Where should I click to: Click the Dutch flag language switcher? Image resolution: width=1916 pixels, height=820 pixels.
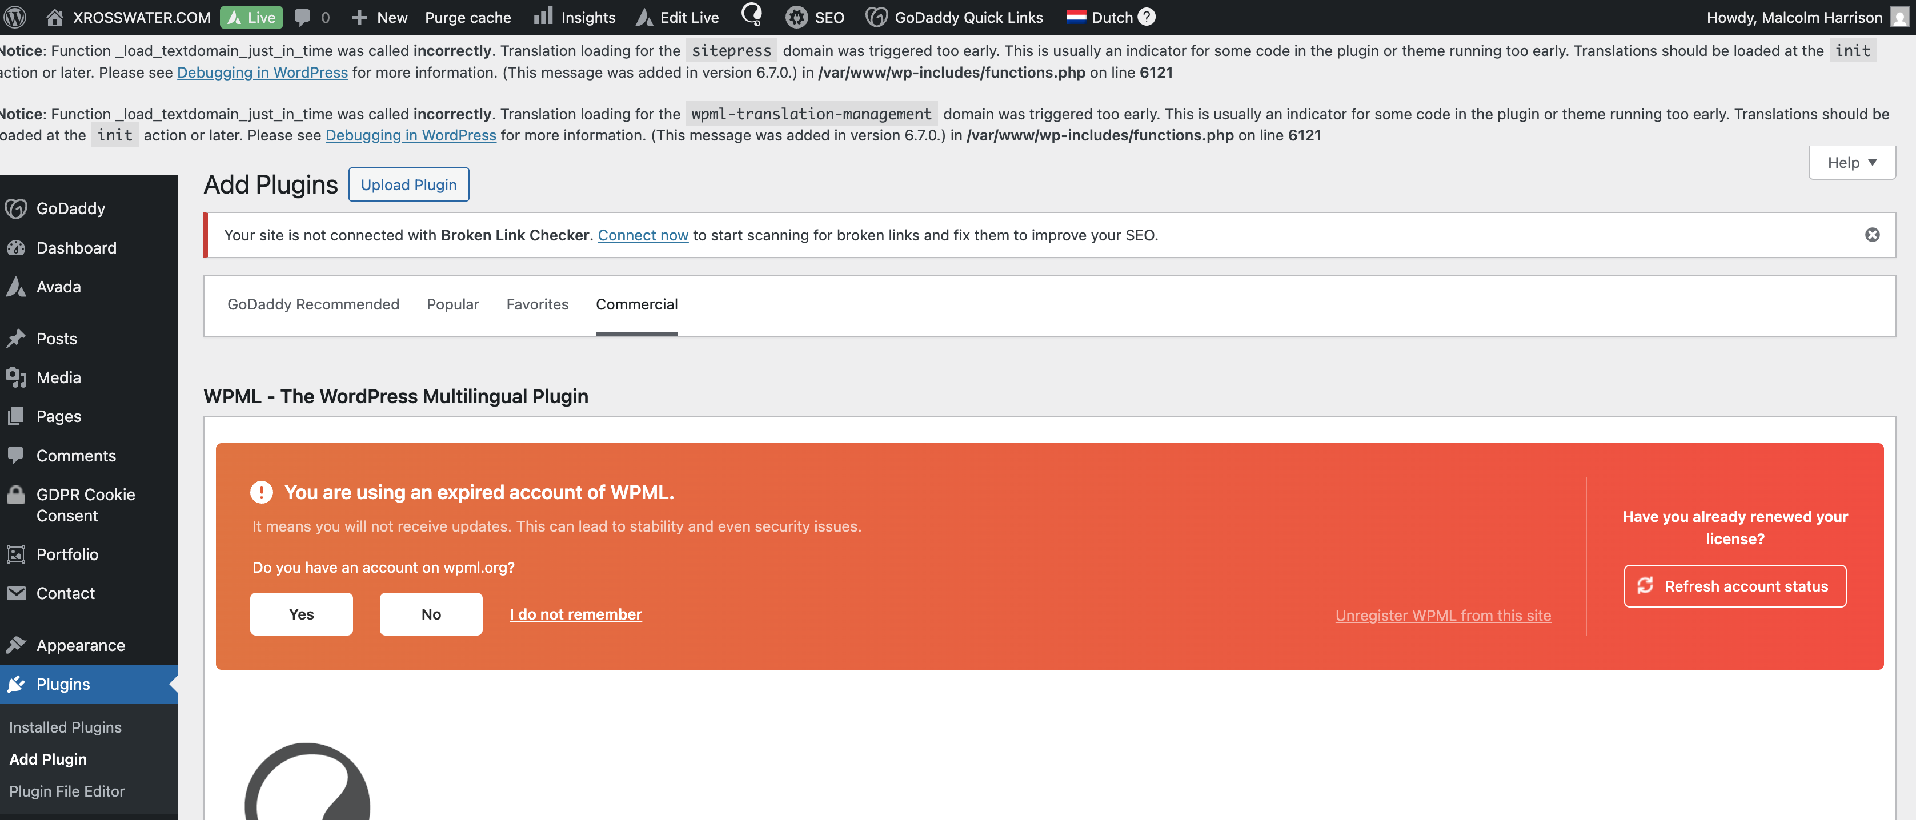(1076, 17)
